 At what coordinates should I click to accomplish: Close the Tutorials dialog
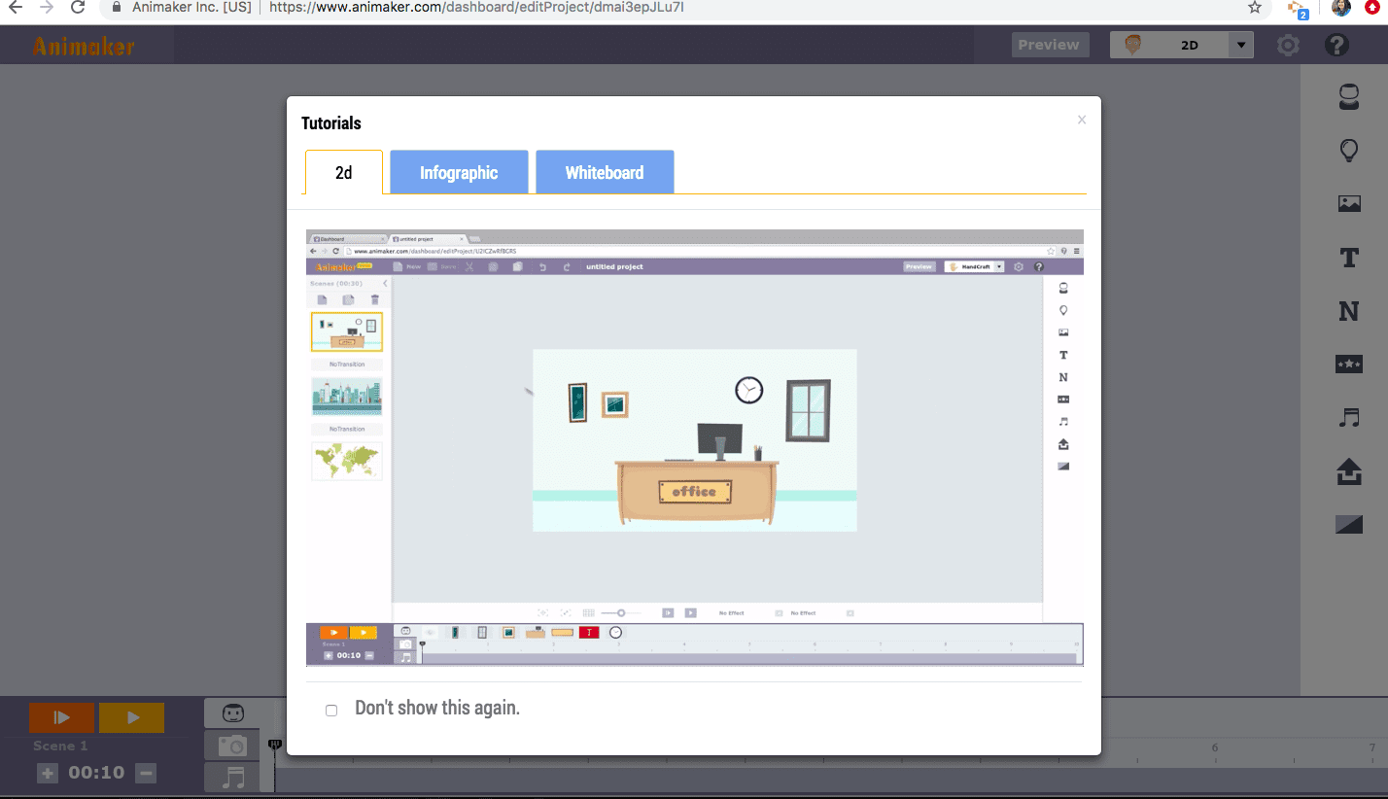point(1082,120)
